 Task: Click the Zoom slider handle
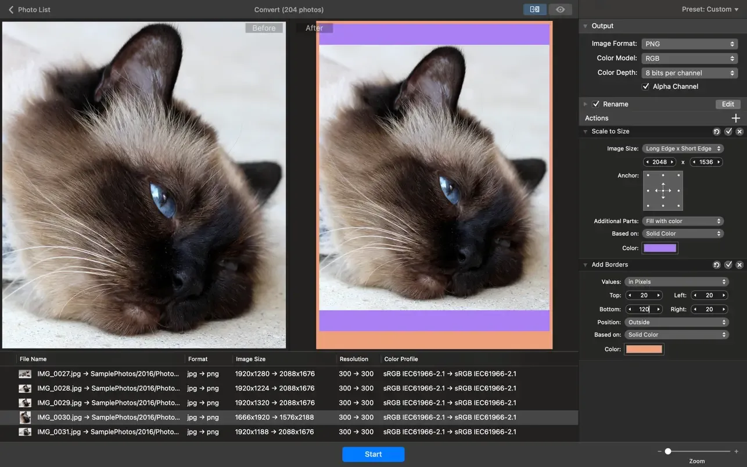point(668,451)
